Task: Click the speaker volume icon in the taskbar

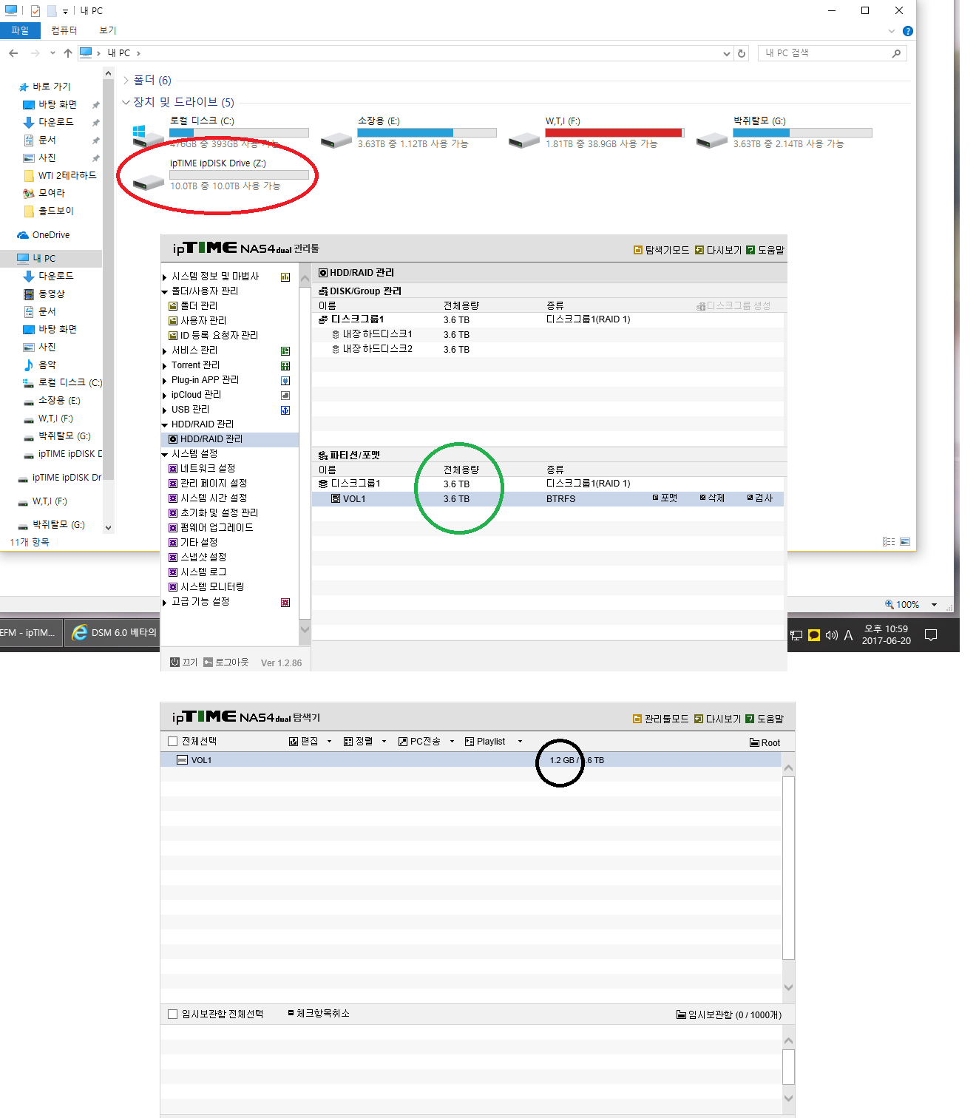Action: (x=831, y=635)
